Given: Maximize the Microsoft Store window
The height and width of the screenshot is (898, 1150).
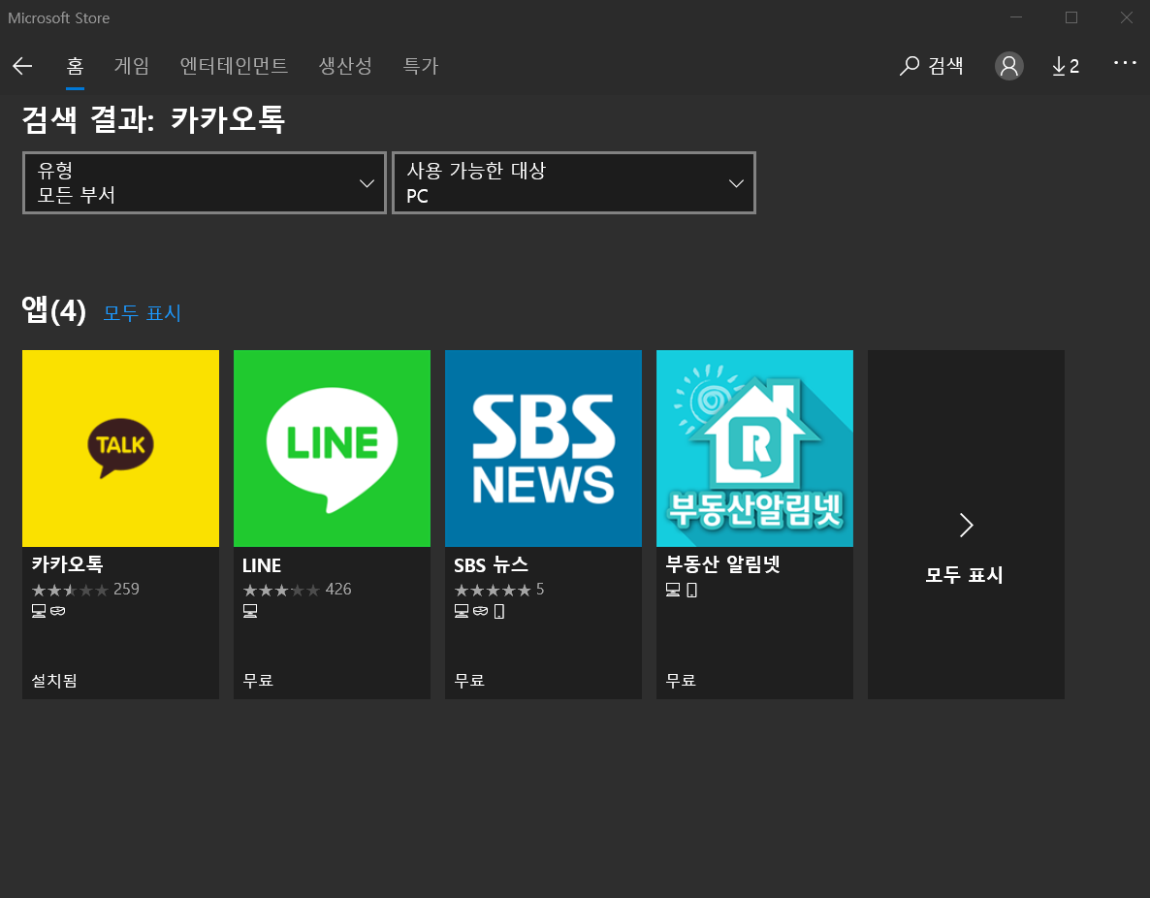Looking at the screenshot, I should tap(1071, 17).
